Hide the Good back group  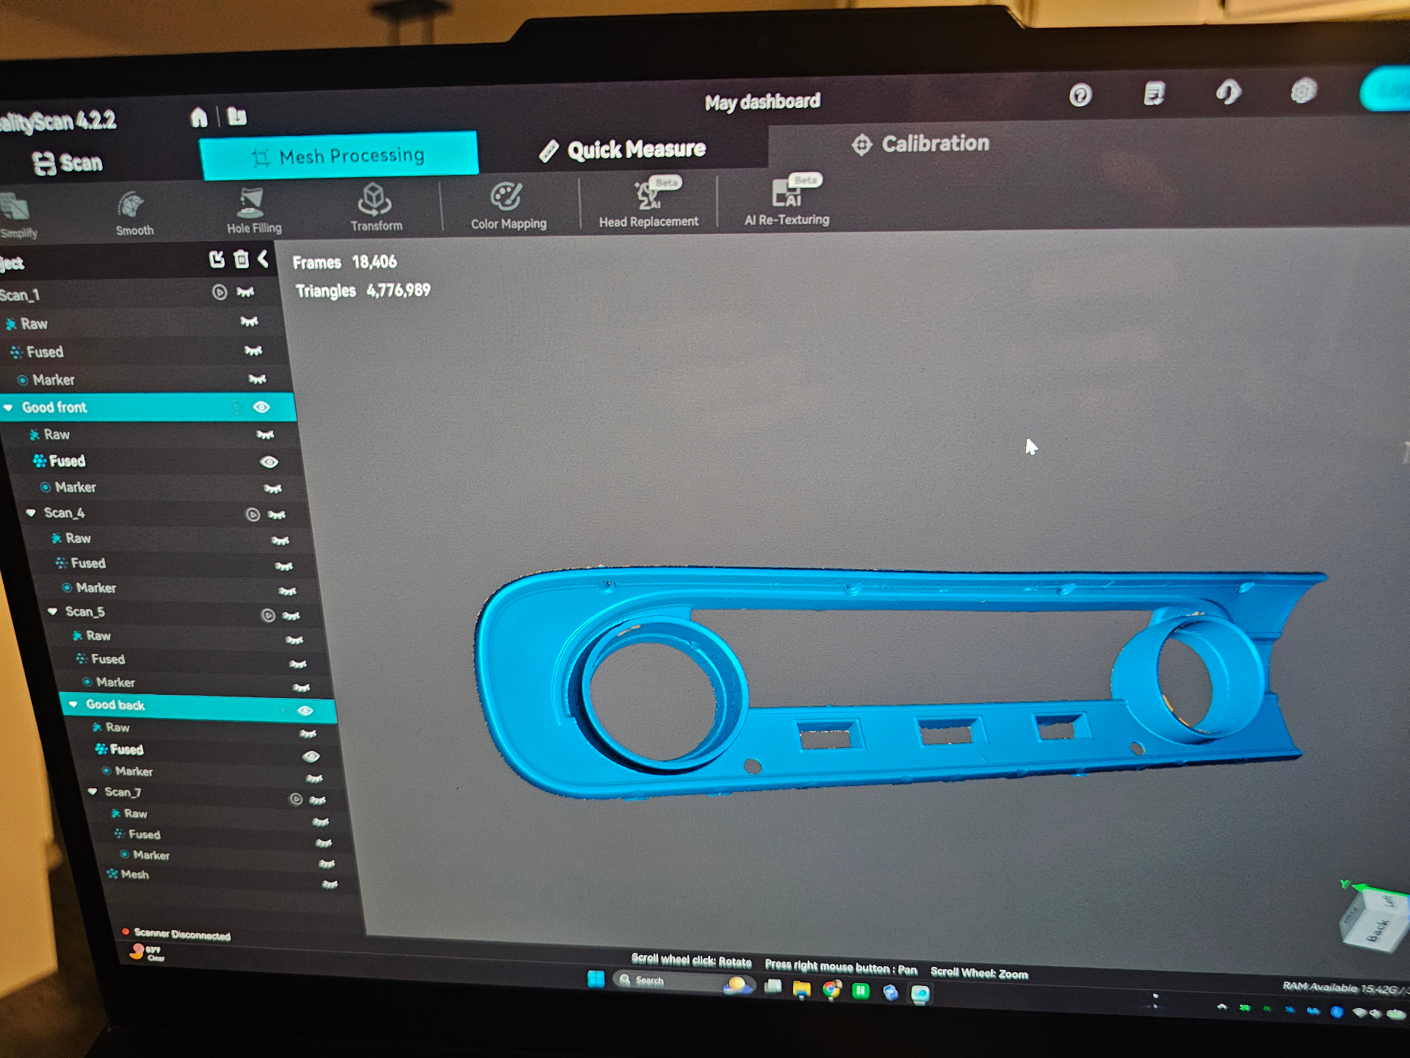click(x=305, y=710)
